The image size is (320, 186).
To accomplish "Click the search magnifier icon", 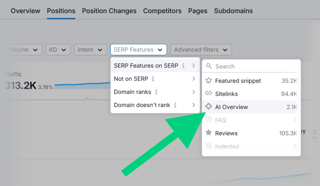I will click(209, 66).
